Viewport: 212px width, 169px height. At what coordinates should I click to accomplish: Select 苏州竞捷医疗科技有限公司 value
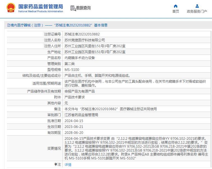85,40
